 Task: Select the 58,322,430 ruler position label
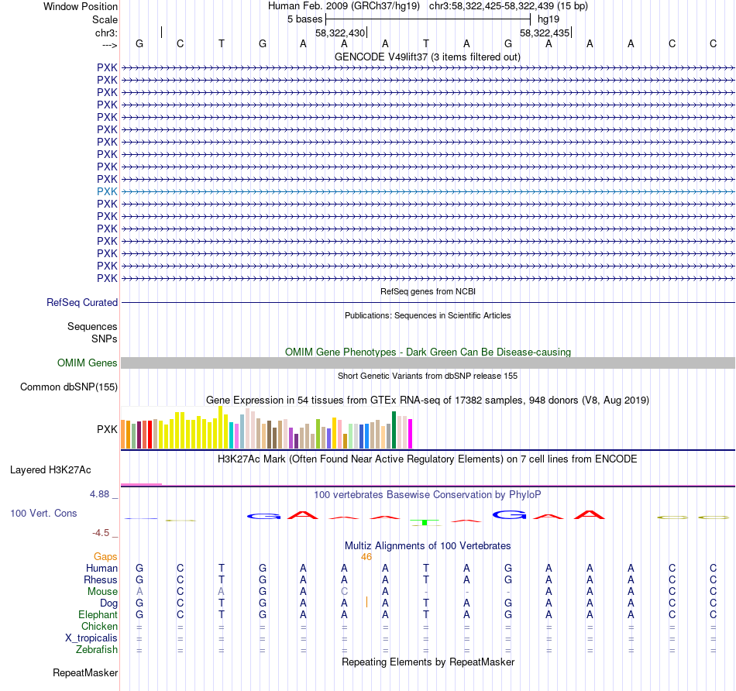click(340, 33)
